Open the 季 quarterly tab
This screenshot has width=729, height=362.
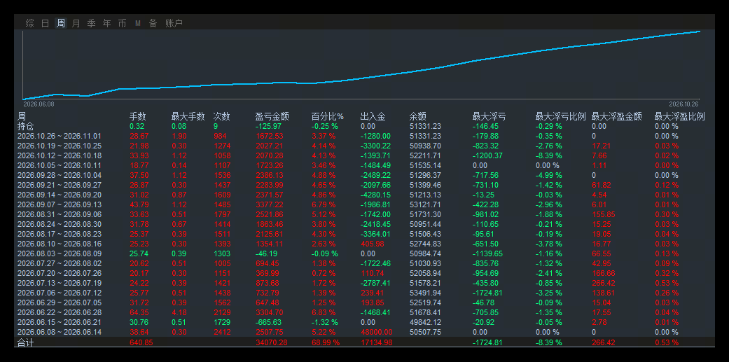click(x=91, y=23)
